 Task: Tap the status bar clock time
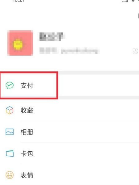[x=19, y=1]
